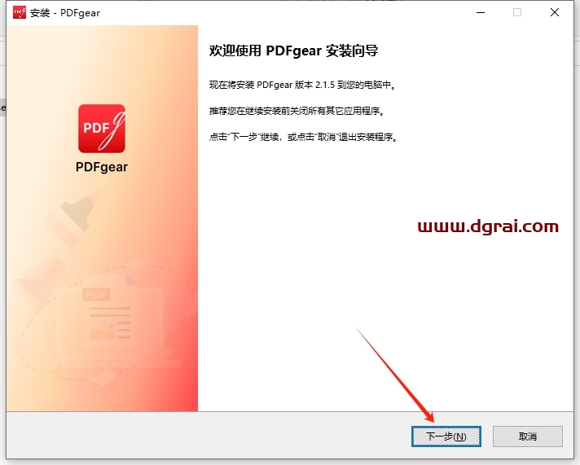Click the line 推荐您在继续安装前关闭所有其它应用程序
This screenshot has width=580, height=465.
(x=297, y=111)
